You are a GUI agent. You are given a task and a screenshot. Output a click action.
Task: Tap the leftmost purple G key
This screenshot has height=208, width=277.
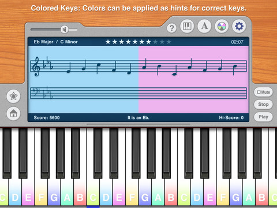pyautogui.click(x=54, y=191)
